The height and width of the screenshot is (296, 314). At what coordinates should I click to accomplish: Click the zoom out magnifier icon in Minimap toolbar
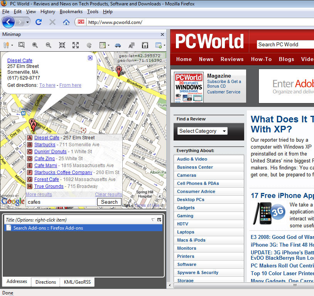(48, 45)
